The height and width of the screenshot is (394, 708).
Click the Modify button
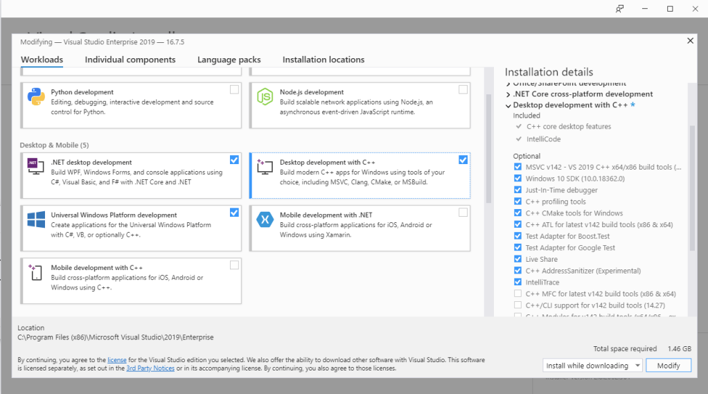[x=669, y=366]
